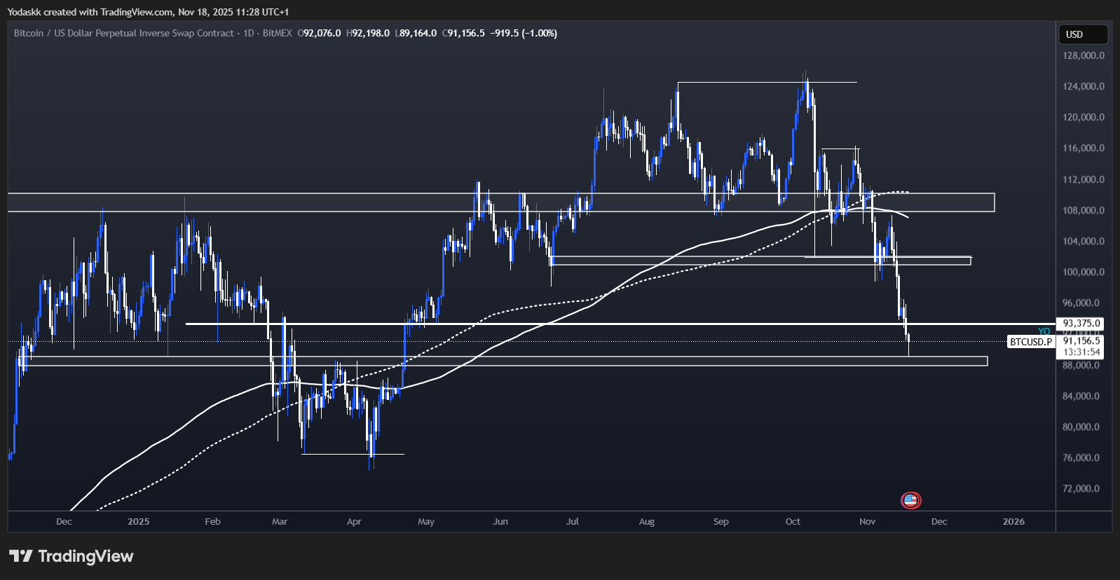Click the US flag economic event icon
This screenshot has width=1120, height=580.
click(x=910, y=500)
